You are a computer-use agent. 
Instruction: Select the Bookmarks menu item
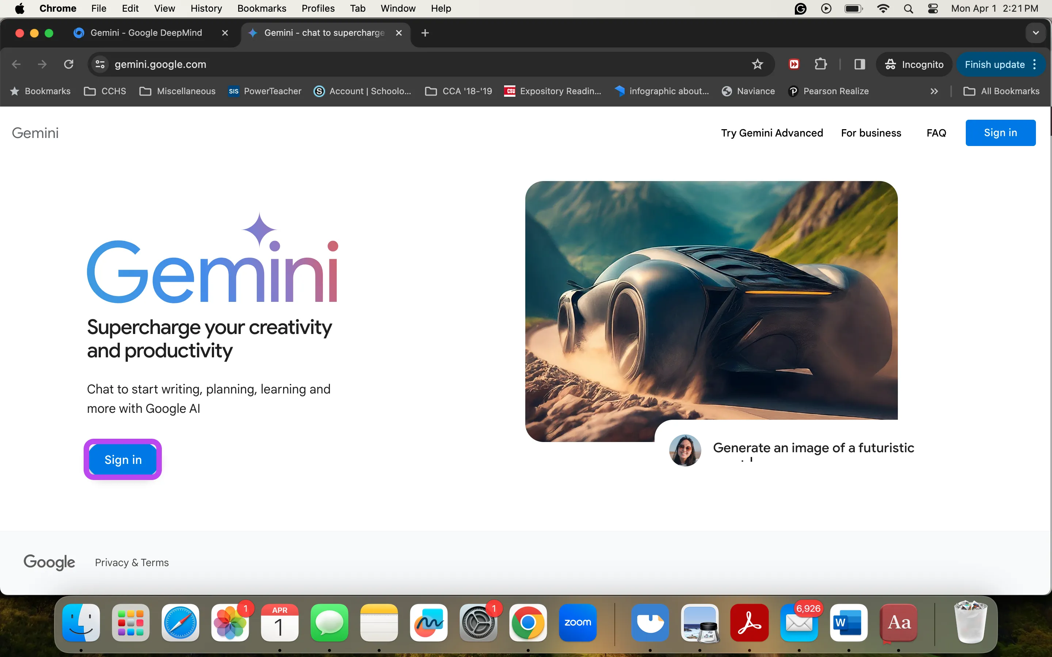(260, 8)
